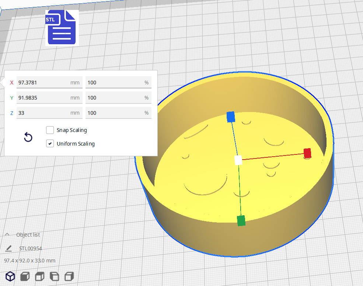The width and height of the screenshot is (363, 286).
Task: Select the left view camera icon
Action: 55,276
